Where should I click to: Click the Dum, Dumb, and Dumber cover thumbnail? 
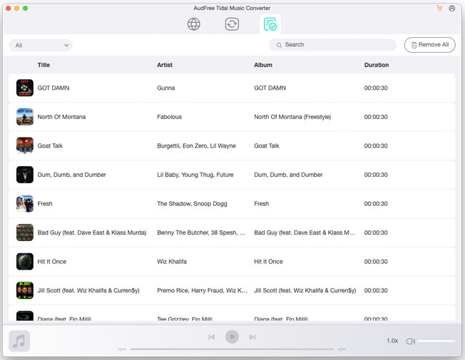click(25, 175)
